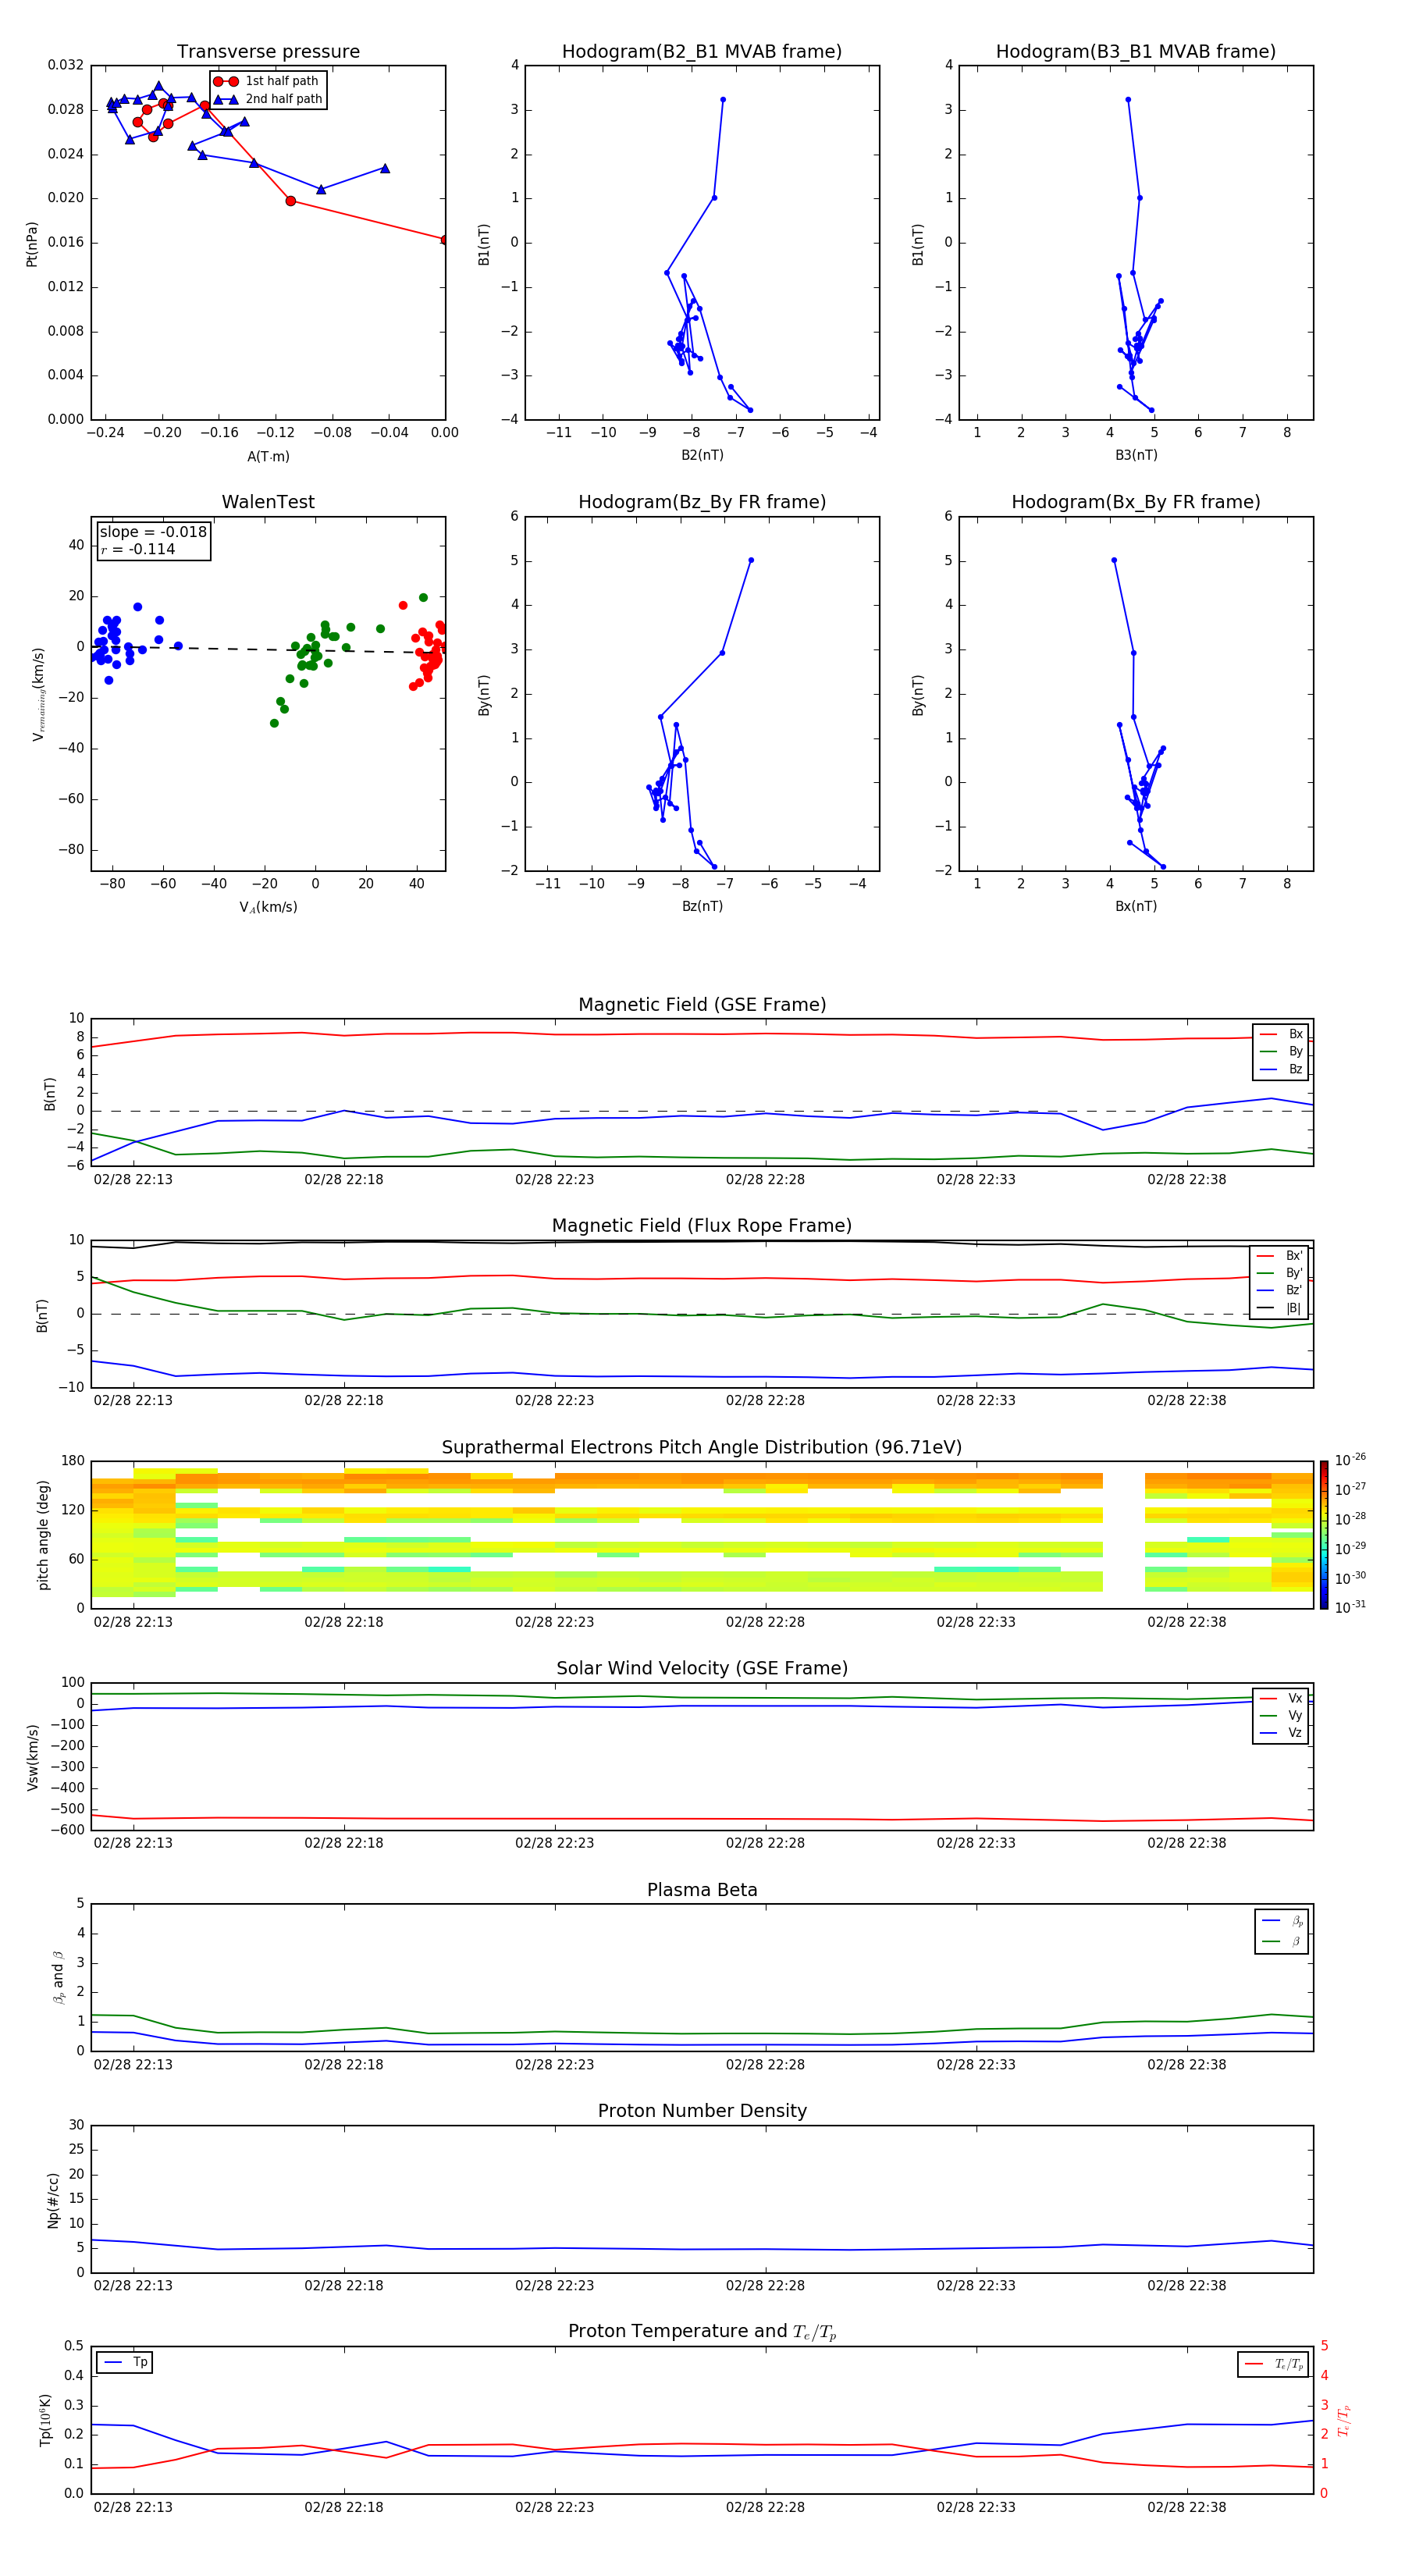Select the "Bx(nT)" x-axis label
Viewport: 1405px width, 2576px height.
[1136, 906]
